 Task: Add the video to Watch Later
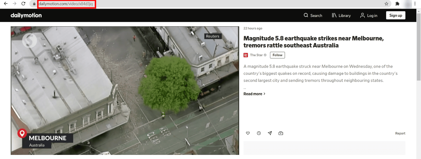[259, 133]
